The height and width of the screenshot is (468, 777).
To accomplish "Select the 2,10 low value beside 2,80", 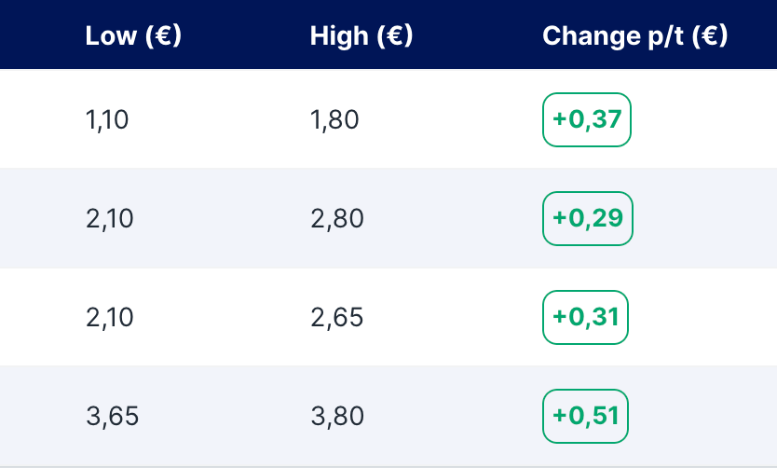I will click(x=110, y=218).
